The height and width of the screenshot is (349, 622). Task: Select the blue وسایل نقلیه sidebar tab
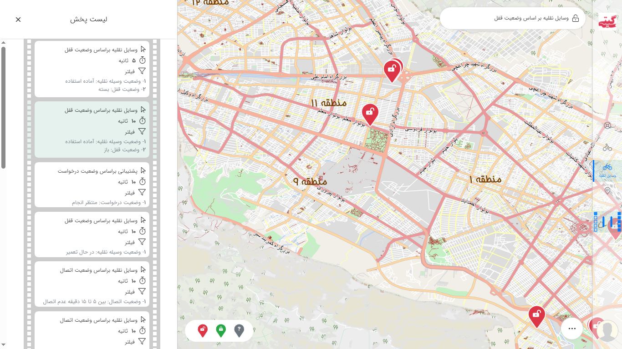coord(607,170)
